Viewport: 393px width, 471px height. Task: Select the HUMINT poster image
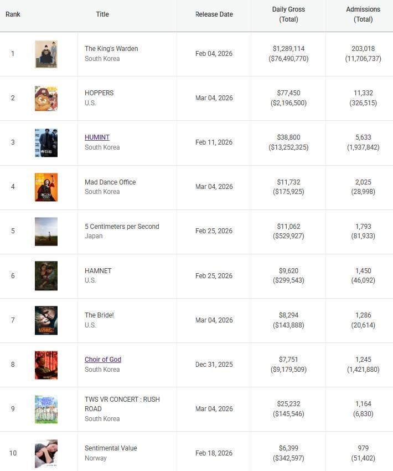[46, 143]
